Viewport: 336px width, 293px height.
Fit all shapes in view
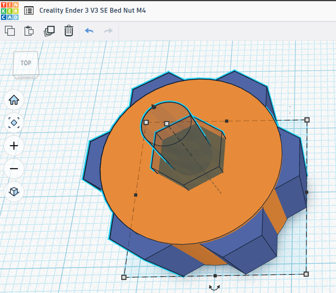(14, 123)
